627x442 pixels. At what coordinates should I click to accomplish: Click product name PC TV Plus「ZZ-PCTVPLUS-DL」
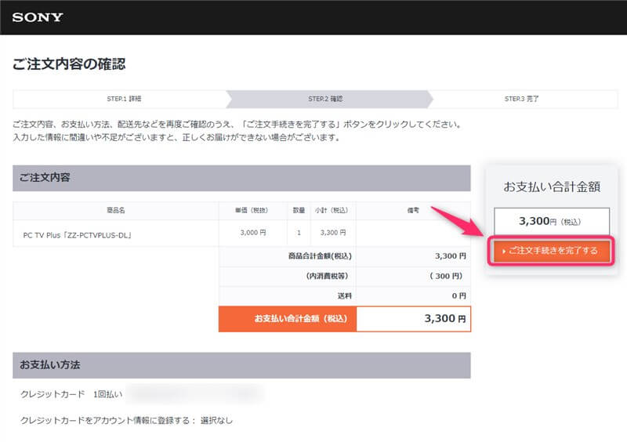(78, 235)
